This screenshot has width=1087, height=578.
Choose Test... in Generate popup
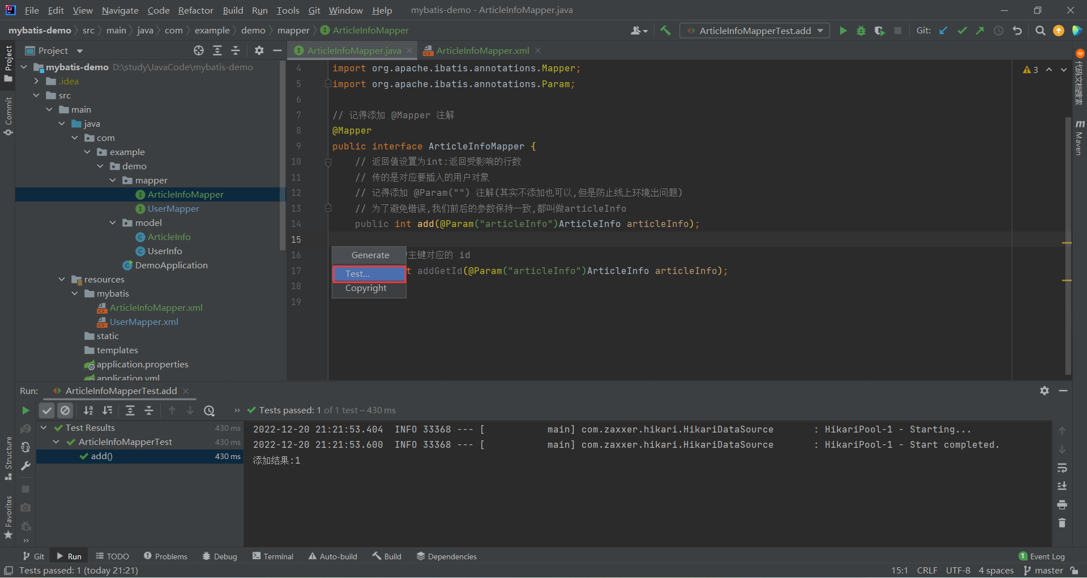tap(369, 273)
